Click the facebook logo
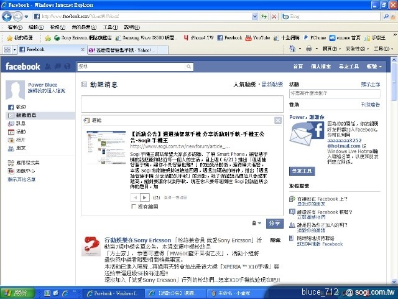This screenshot has height=299, width=398. pyautogui.click(x=23, y=67)
